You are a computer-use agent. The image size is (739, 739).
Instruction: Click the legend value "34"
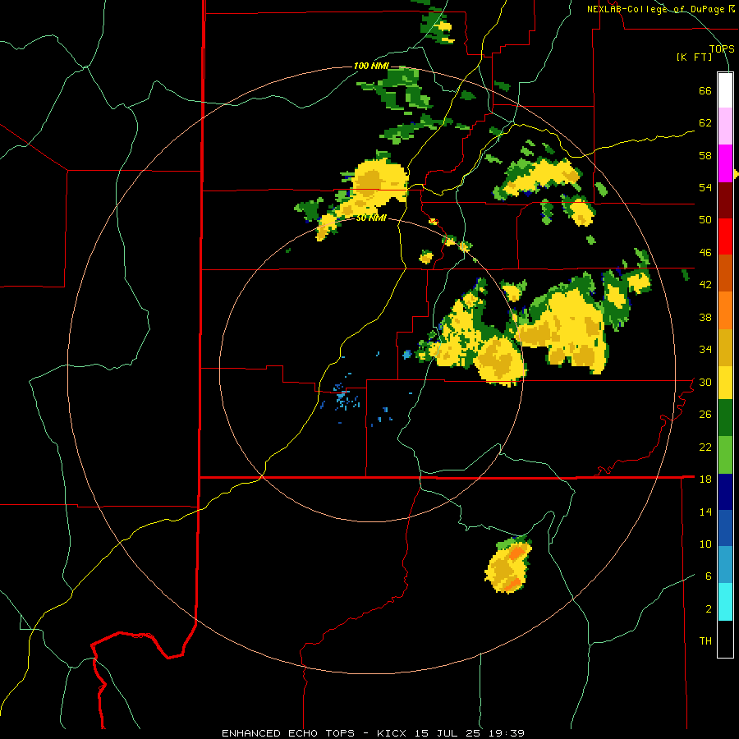pyautogui.click(x=705, y=349)
